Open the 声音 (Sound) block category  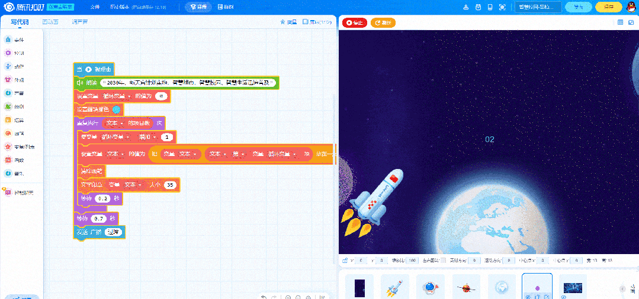coord(14,93)
